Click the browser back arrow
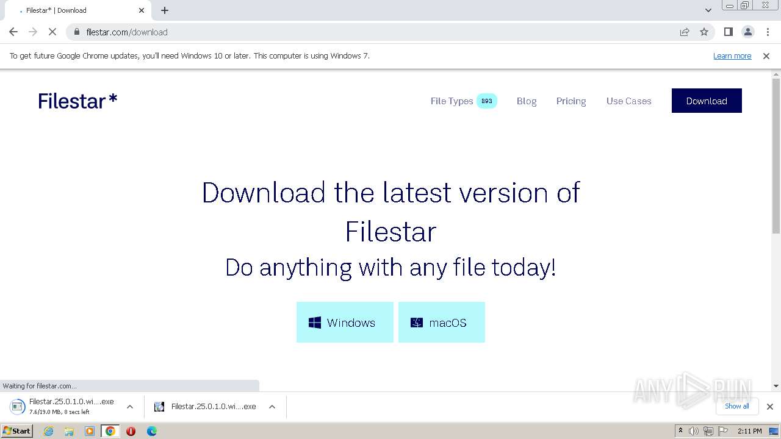The width and height of the screenshot is (781, 439). coord(13,32)
